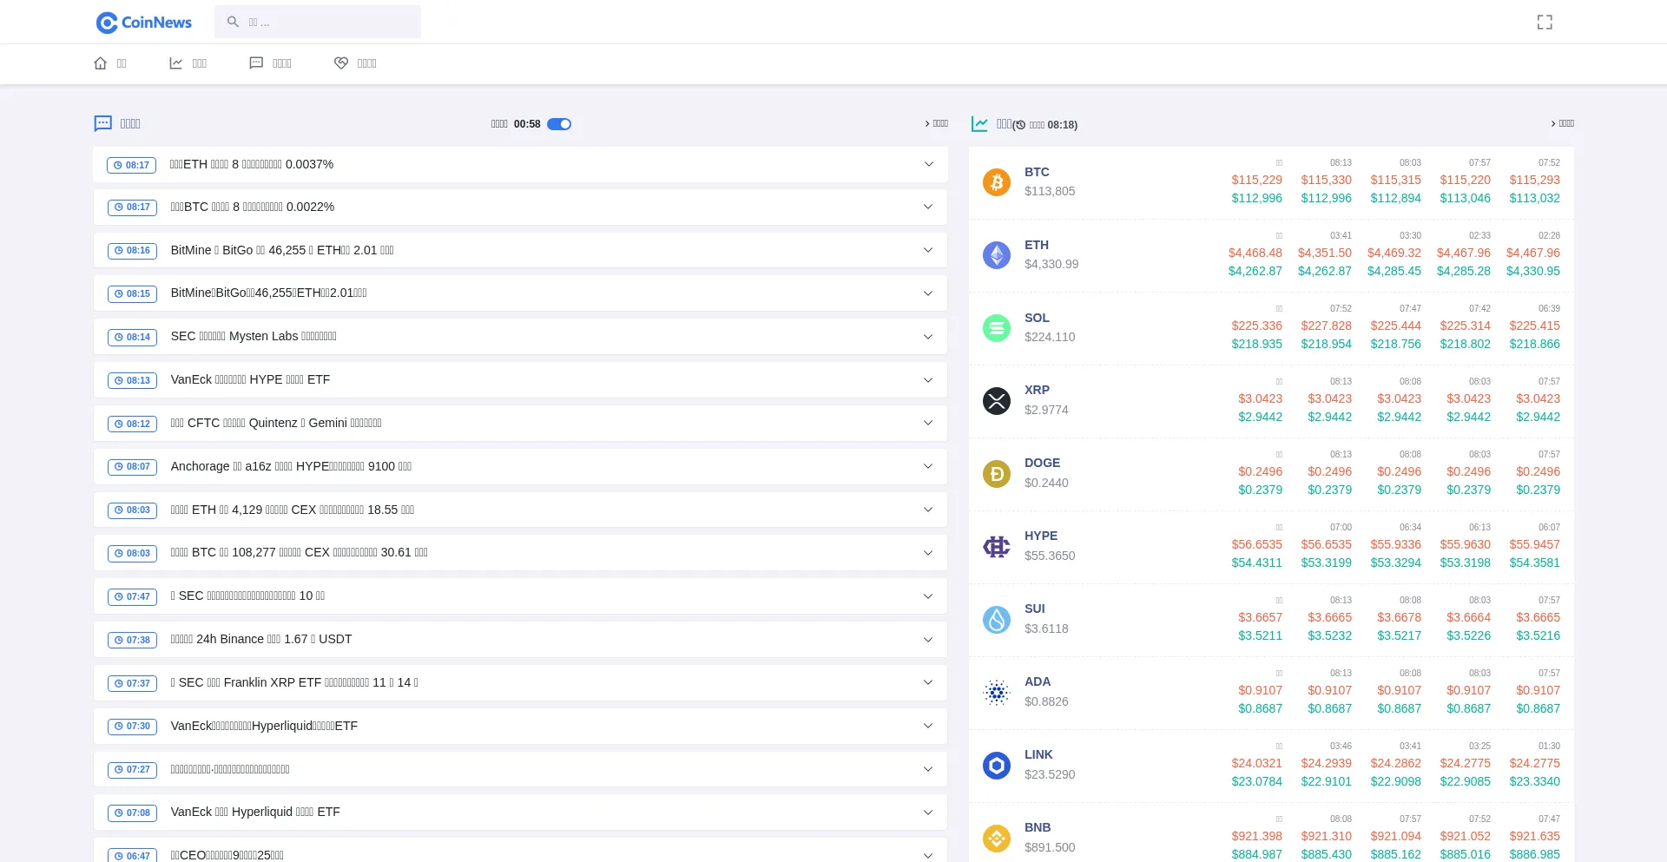Open the more link in news panel

[936, 123]
